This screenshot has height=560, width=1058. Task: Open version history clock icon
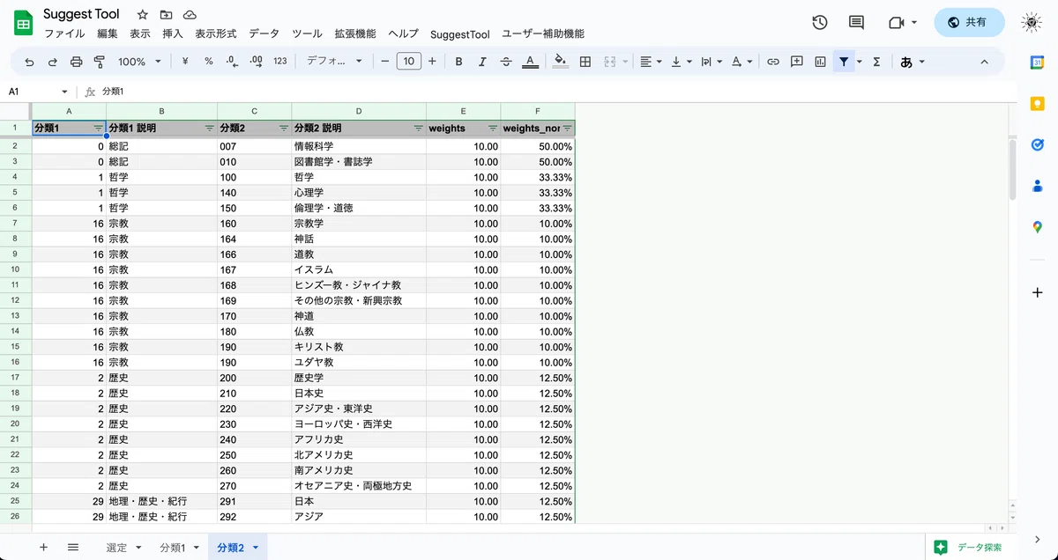[820, 23]
